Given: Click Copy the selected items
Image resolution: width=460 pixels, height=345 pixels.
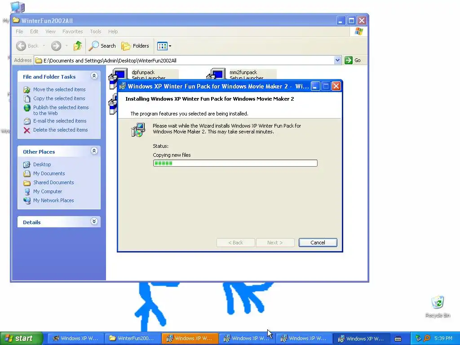Looking at the screenshot, I should pyautogui.click(x=59, y=98).
